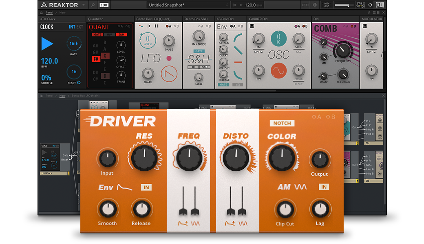
Task: Click the Env sustain orange bar icon
Action: [x=238, y=63]
